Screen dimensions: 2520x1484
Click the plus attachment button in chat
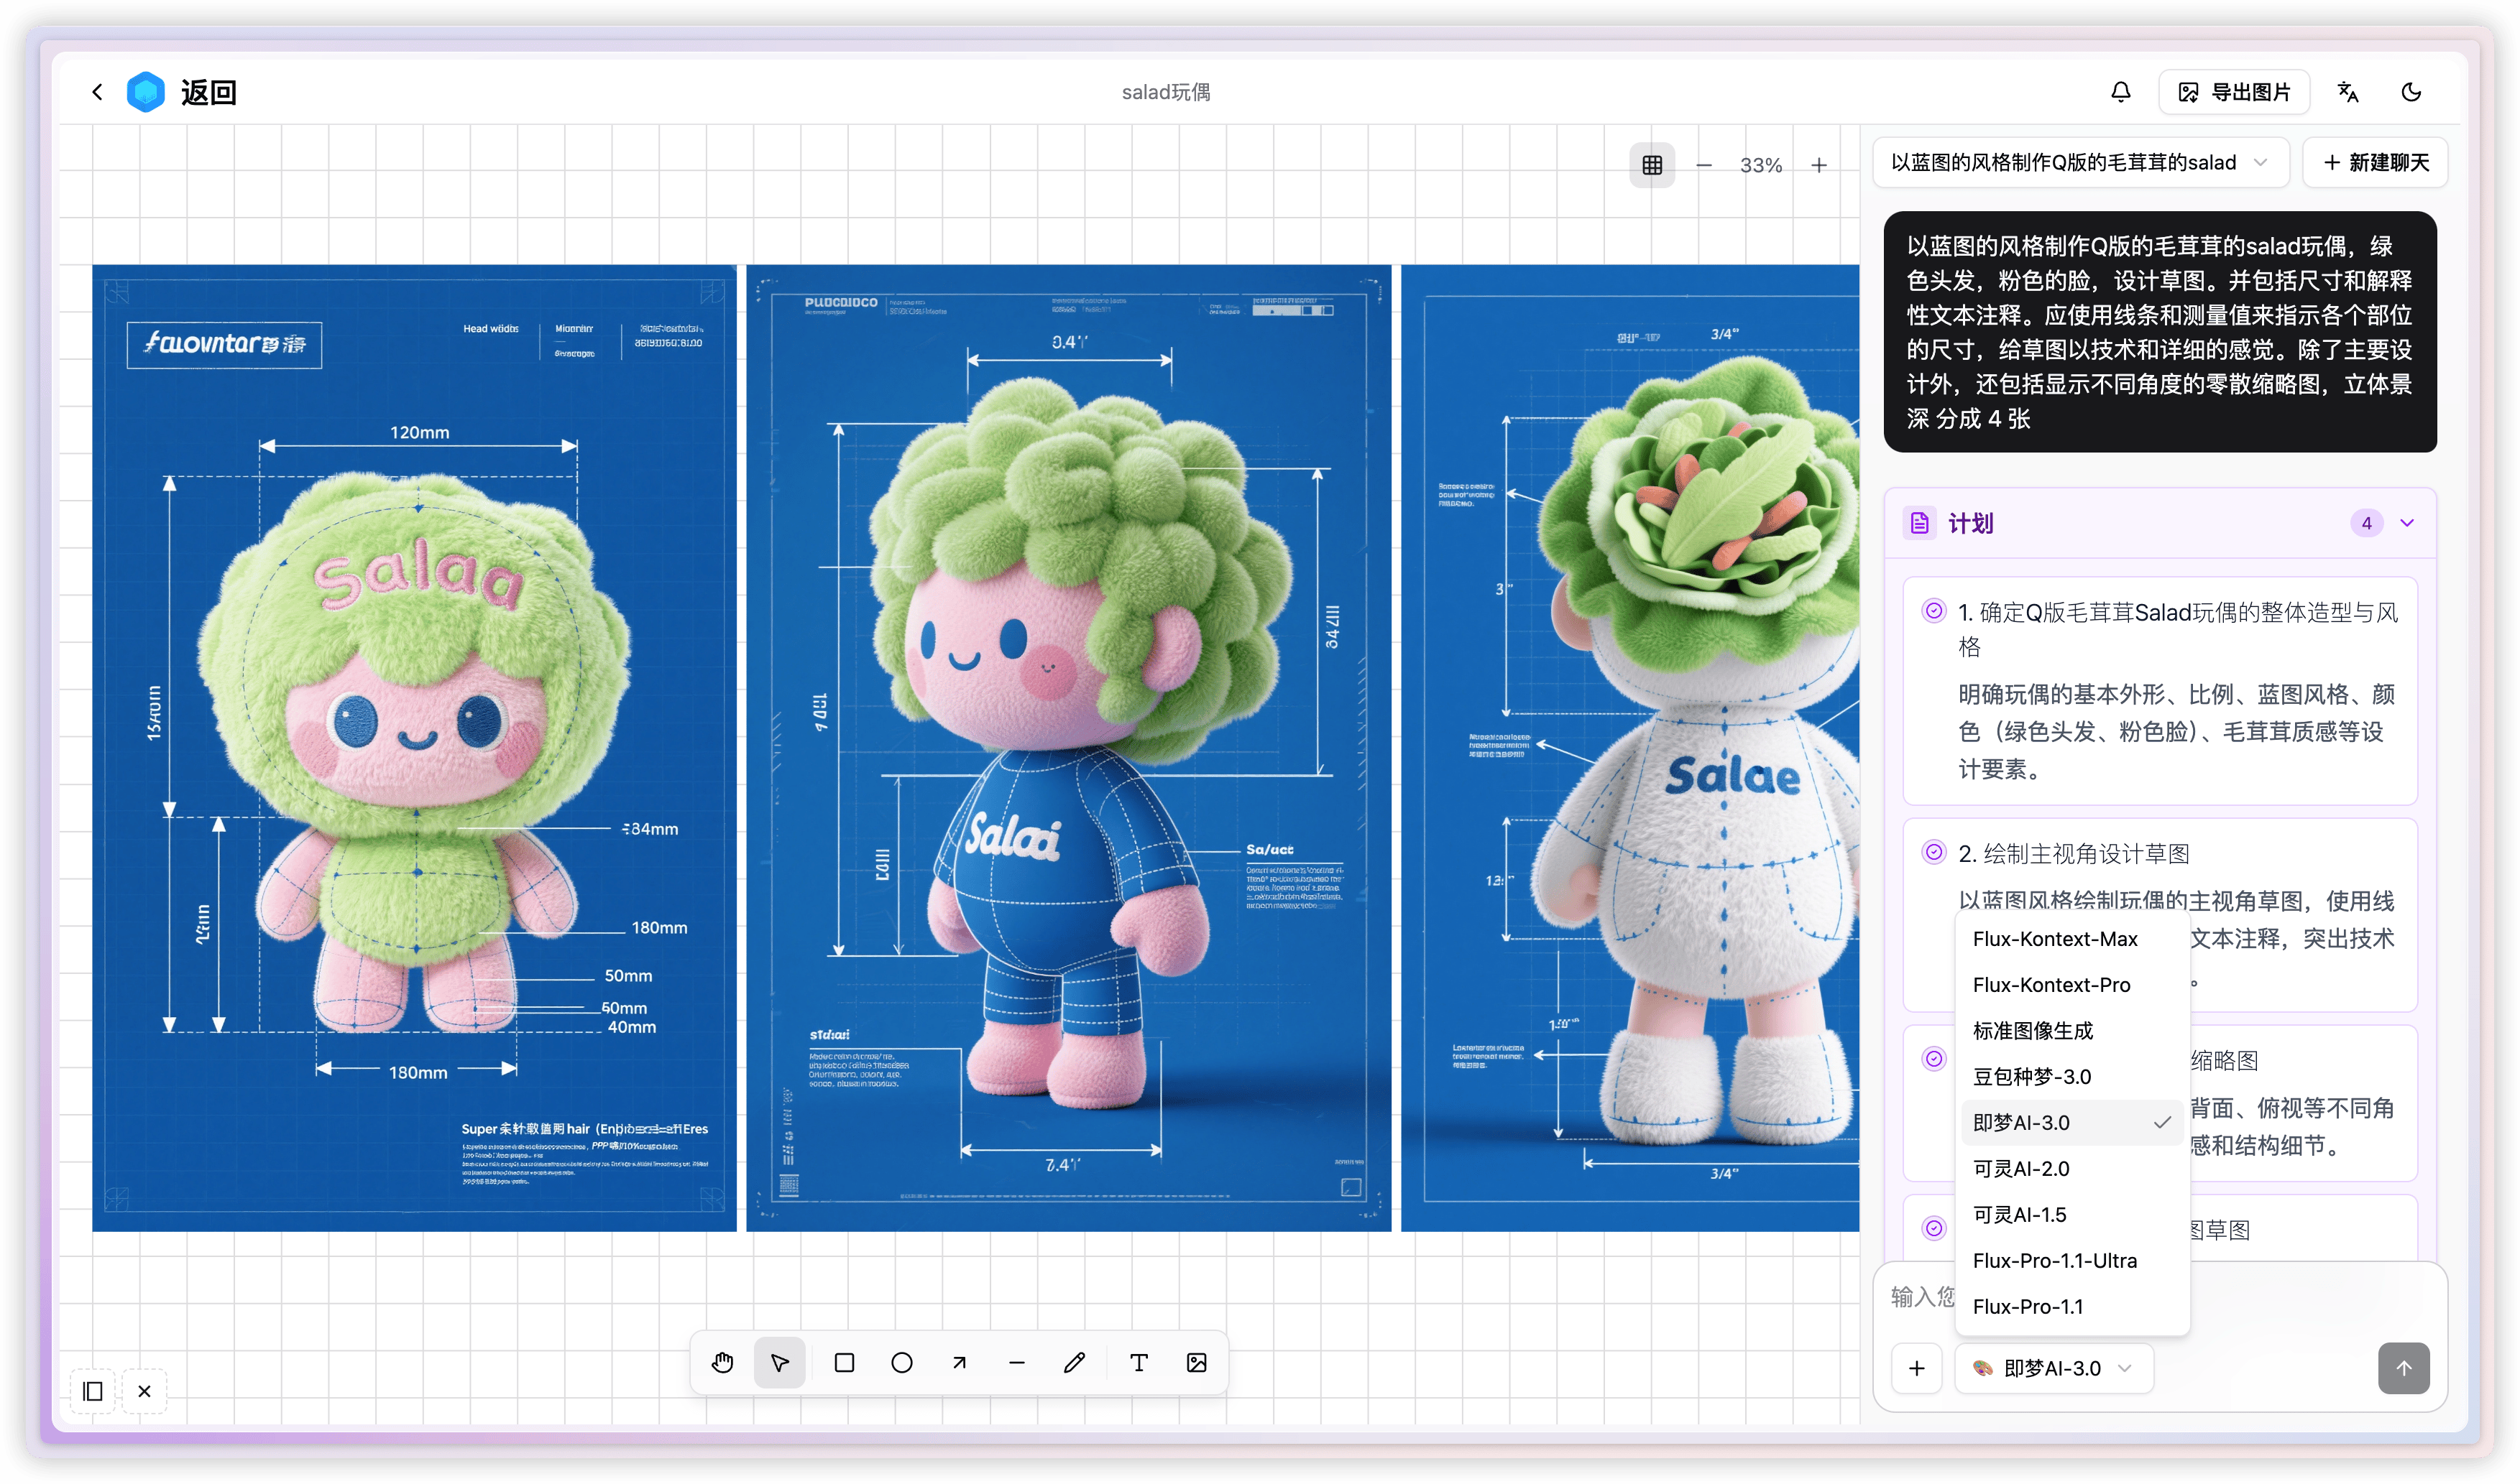pos(1917,1369)
